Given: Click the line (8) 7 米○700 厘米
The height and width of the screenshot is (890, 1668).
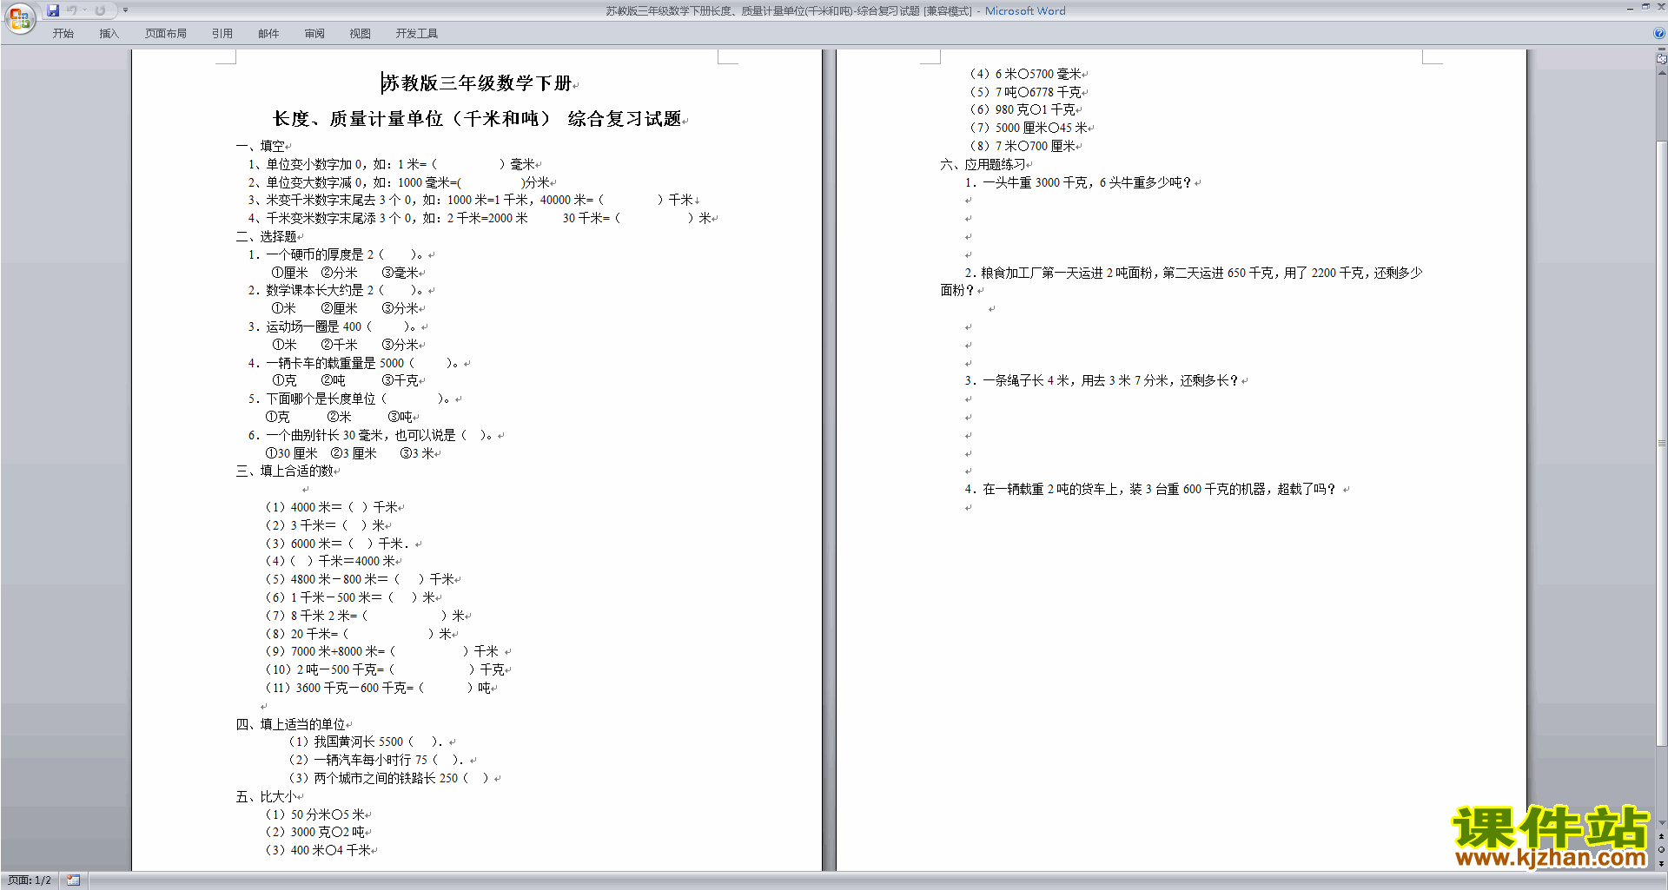Looking at the screenshot, I should click(x=1023, y=146).
